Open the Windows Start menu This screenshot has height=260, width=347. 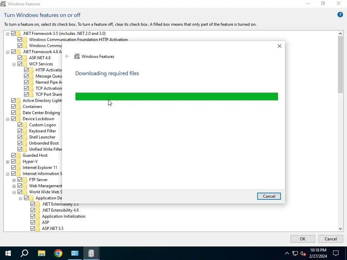(x=8, y=253)
